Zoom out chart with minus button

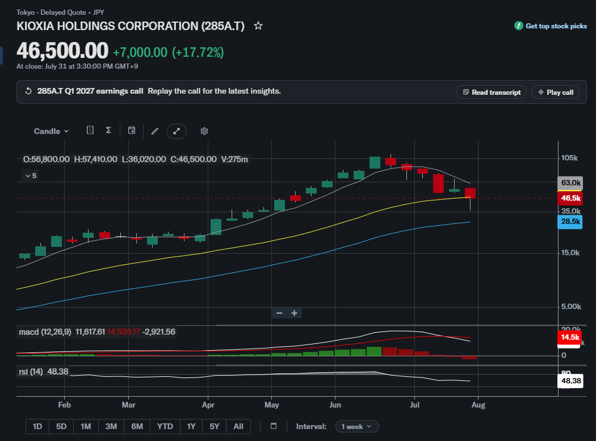coord(279,313)
